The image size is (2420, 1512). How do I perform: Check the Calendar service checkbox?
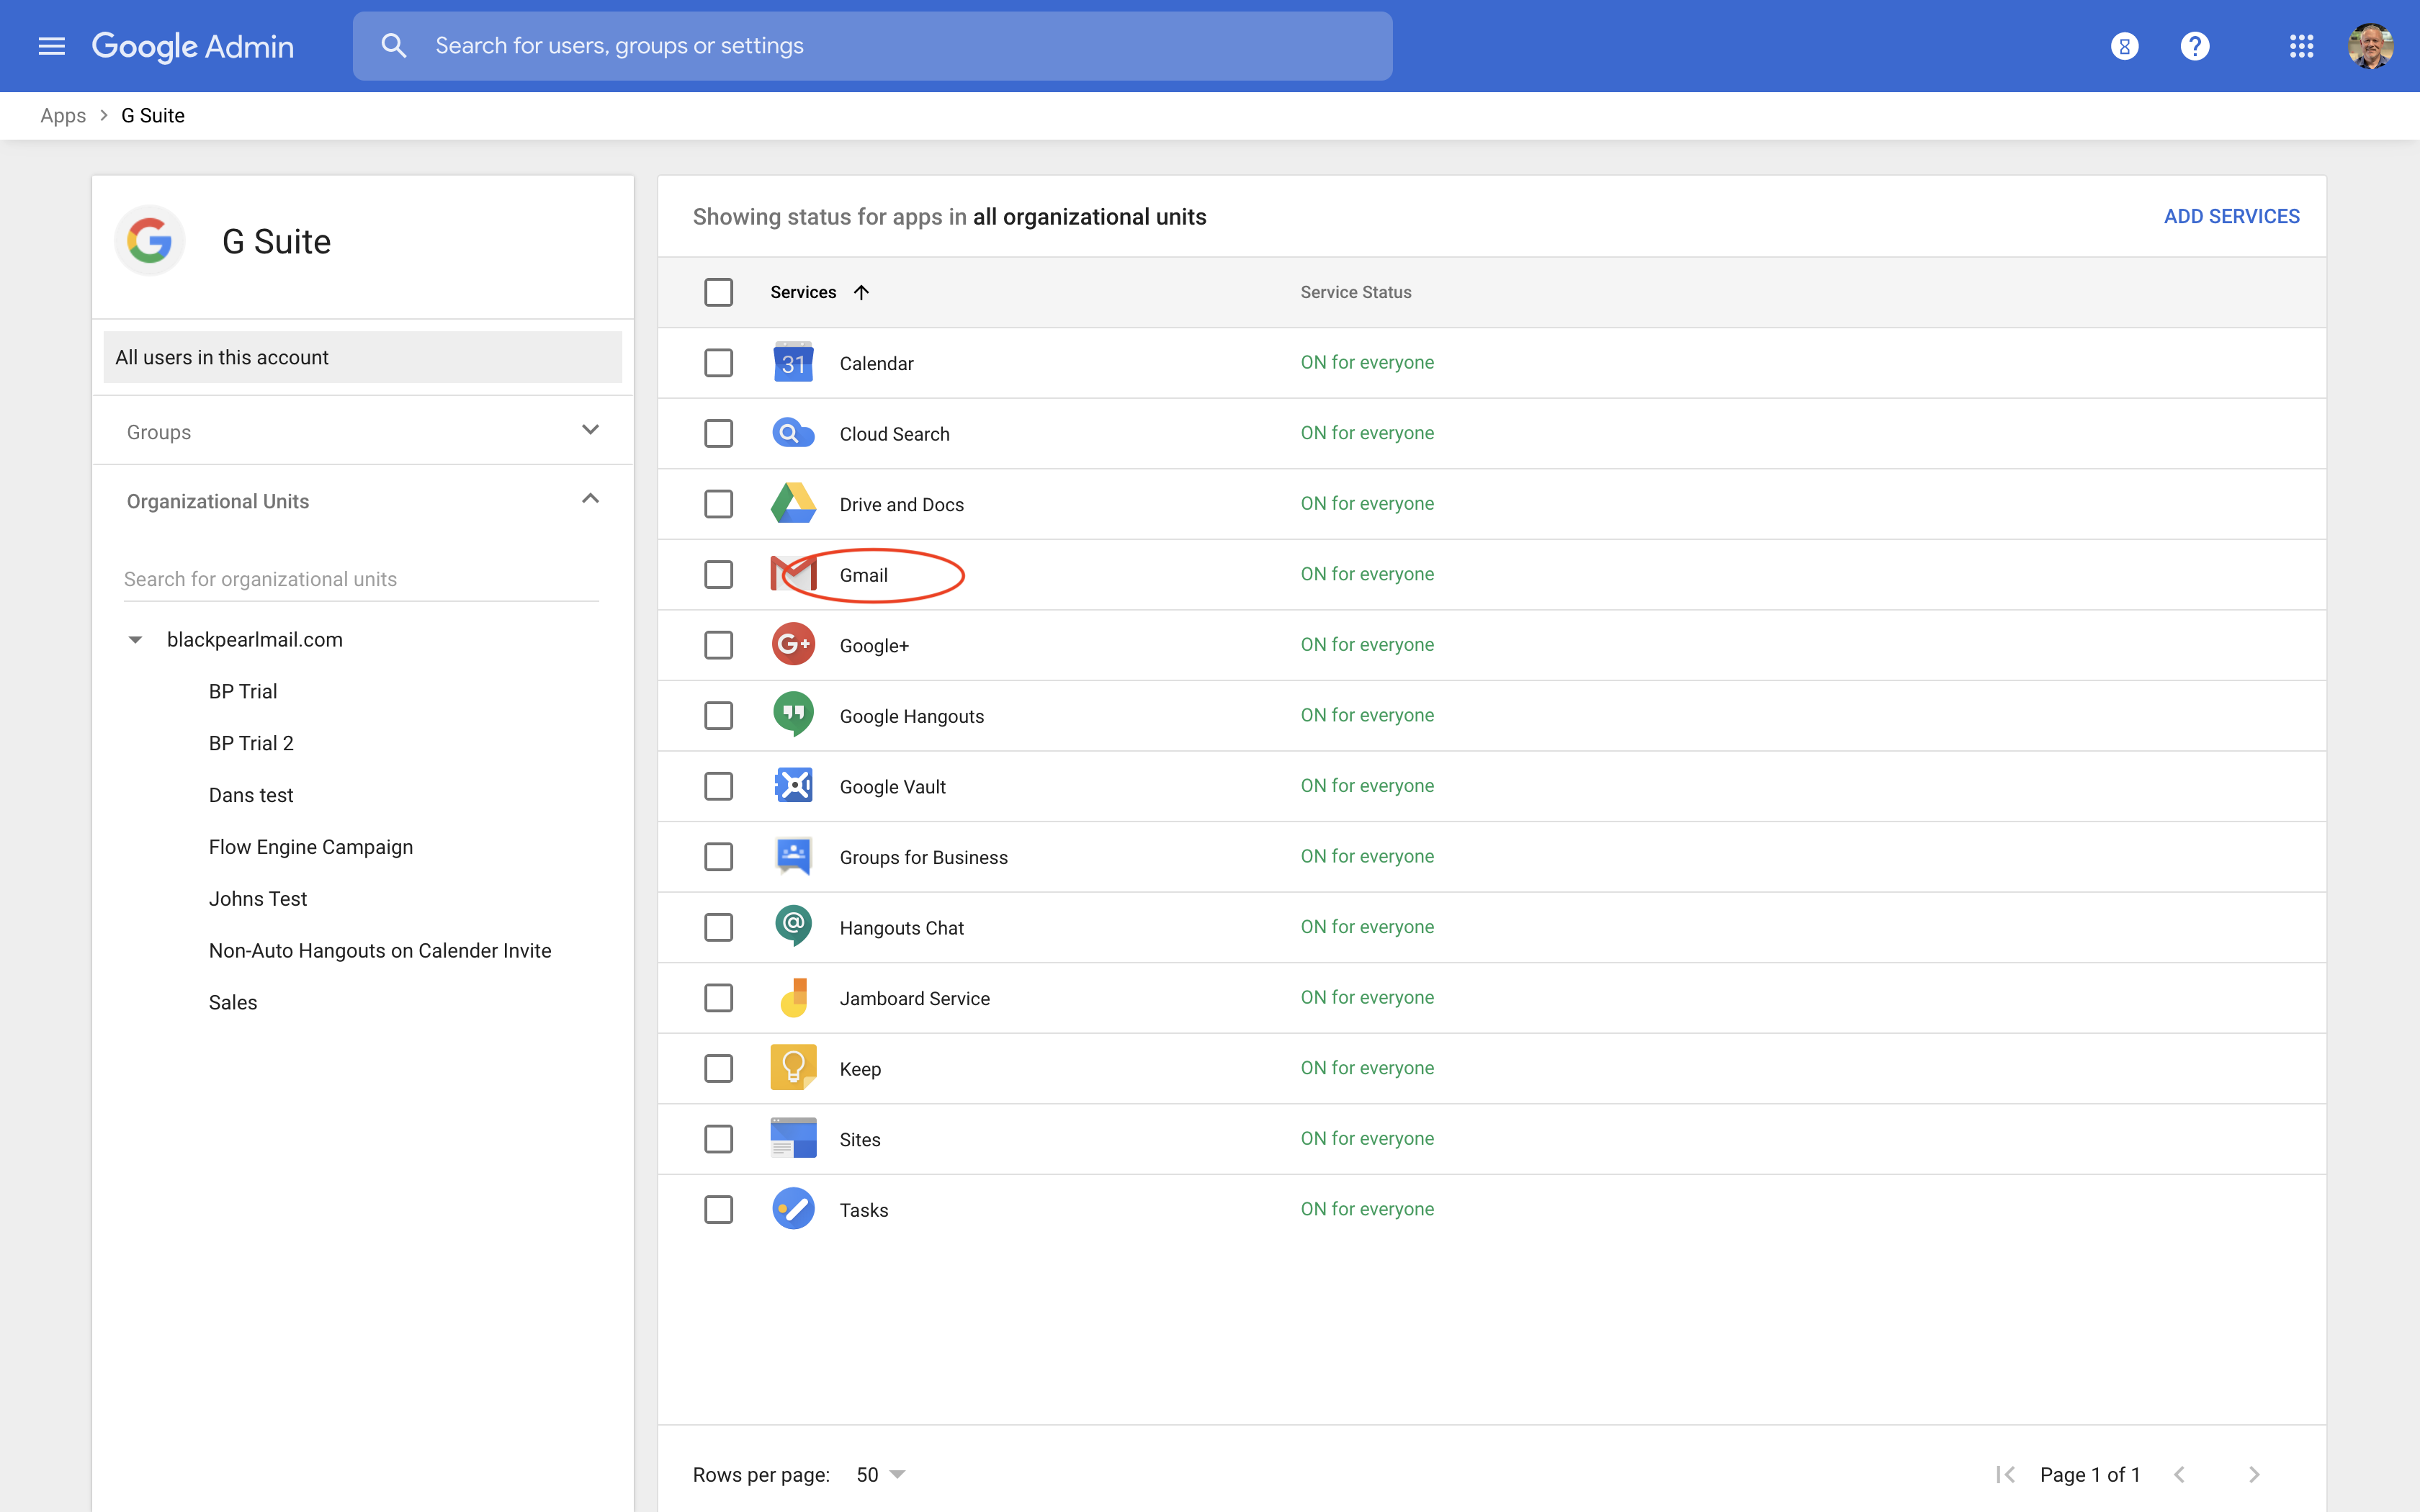(x=718, y=363)
